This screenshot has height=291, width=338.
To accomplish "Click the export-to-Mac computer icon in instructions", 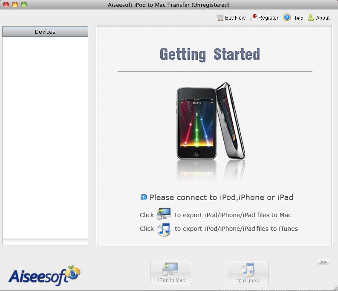I will click(164, 214).
